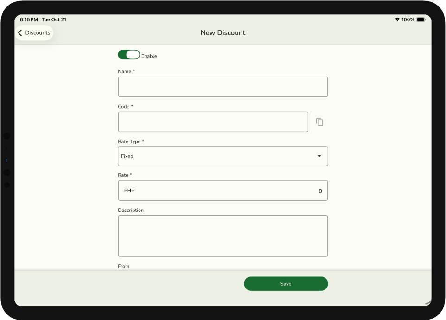Click the New Discount page title
The image size is (446, 320).
(223, 33)
